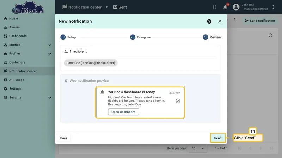
Task: Click the Profiles badge icon
Action: 5,54
